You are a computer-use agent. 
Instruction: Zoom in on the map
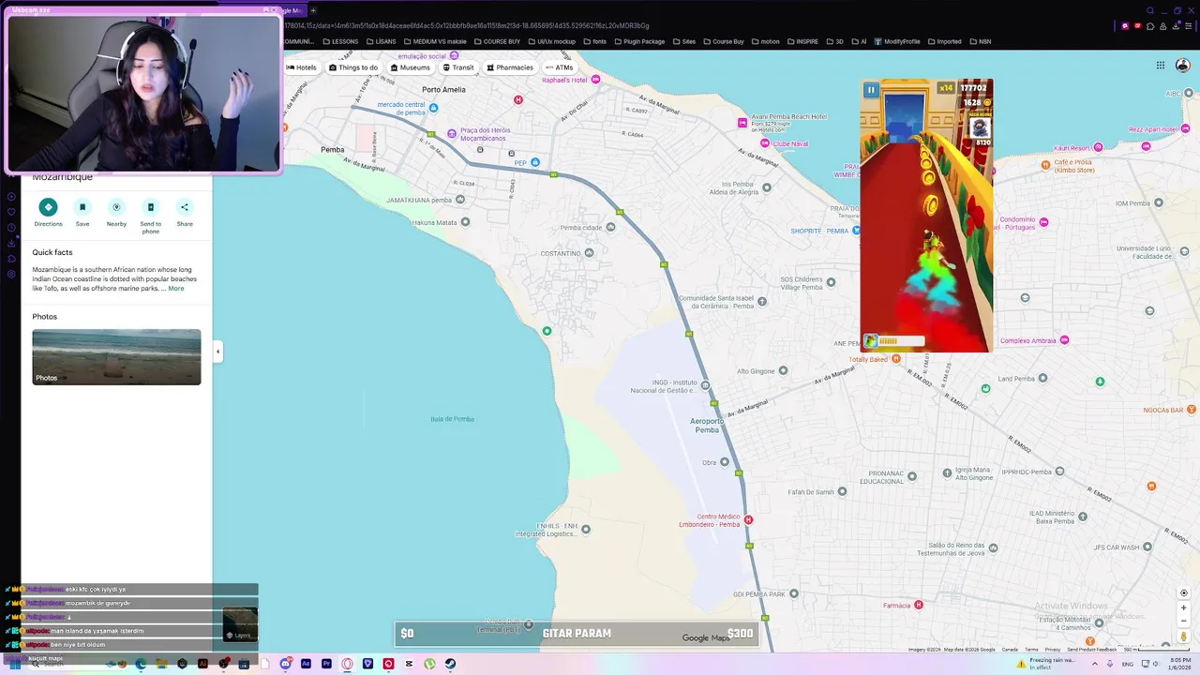[x=1184, y=607]
